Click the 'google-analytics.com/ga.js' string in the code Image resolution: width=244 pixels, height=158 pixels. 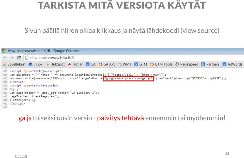pos(128,78)
